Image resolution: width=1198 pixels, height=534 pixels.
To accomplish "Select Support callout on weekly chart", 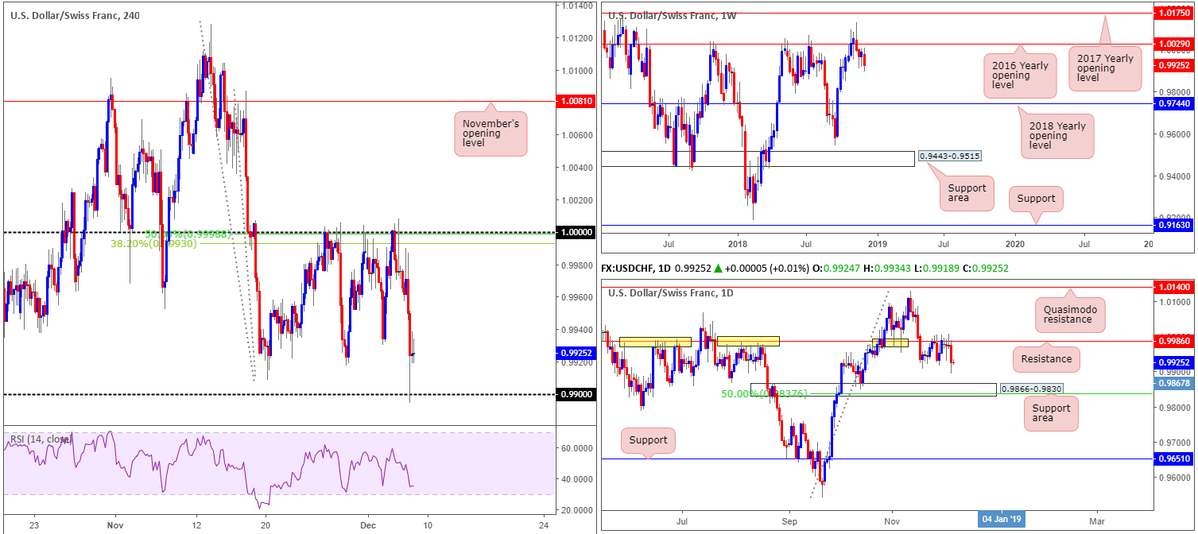I will coord(1036,198).
